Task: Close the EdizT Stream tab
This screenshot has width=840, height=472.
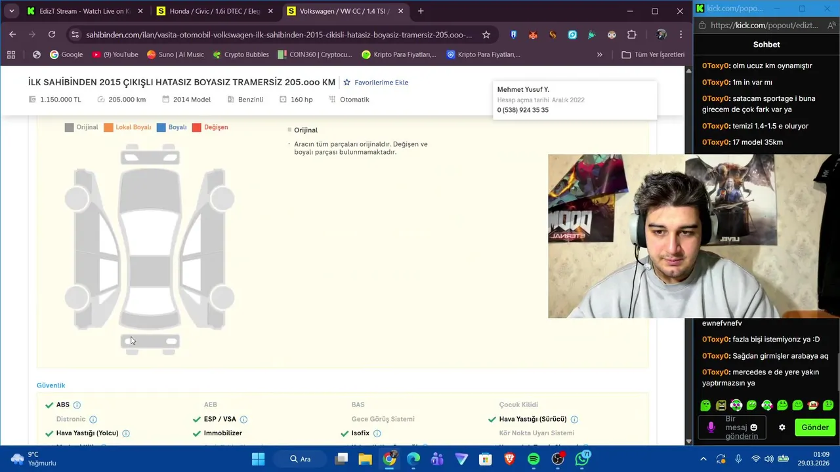Action: tap(140, 11)
